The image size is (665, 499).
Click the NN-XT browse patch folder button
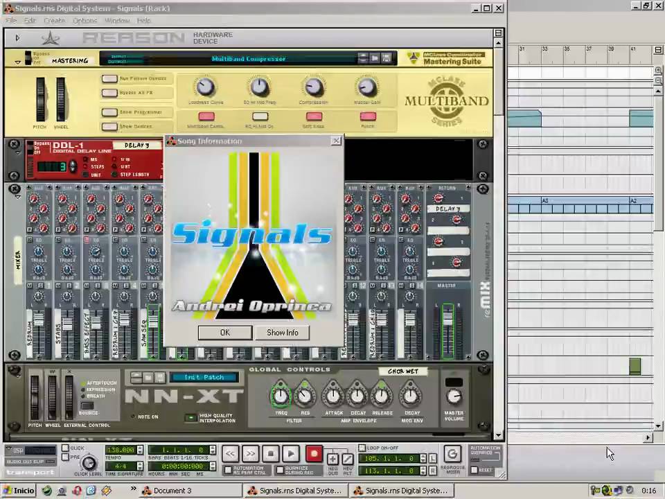(x=148, y=377)
